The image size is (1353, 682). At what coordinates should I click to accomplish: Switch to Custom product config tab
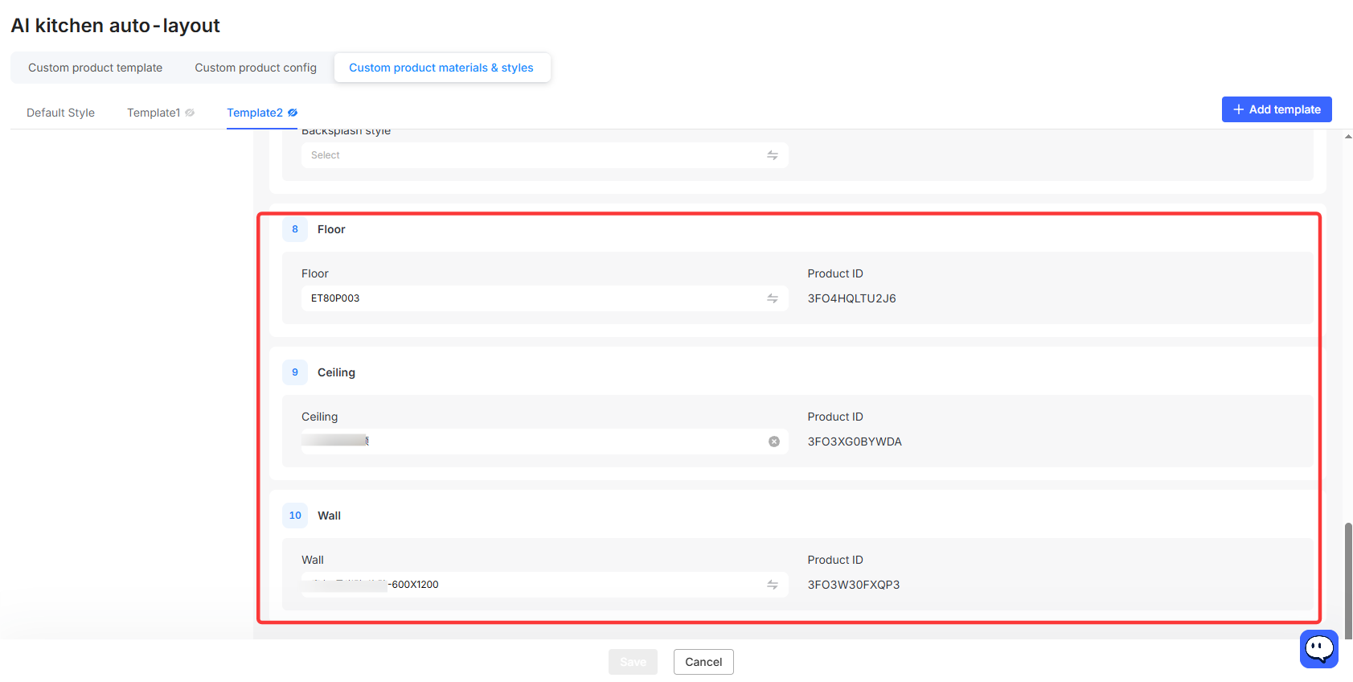point(256,68)
